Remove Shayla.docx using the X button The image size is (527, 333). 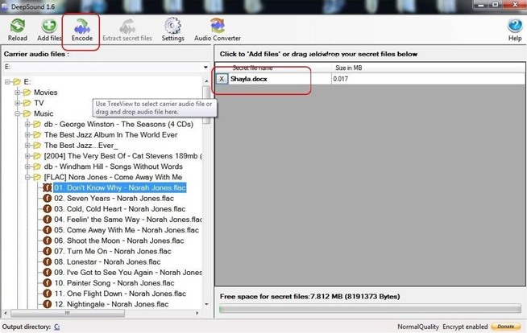click(222, 80)
